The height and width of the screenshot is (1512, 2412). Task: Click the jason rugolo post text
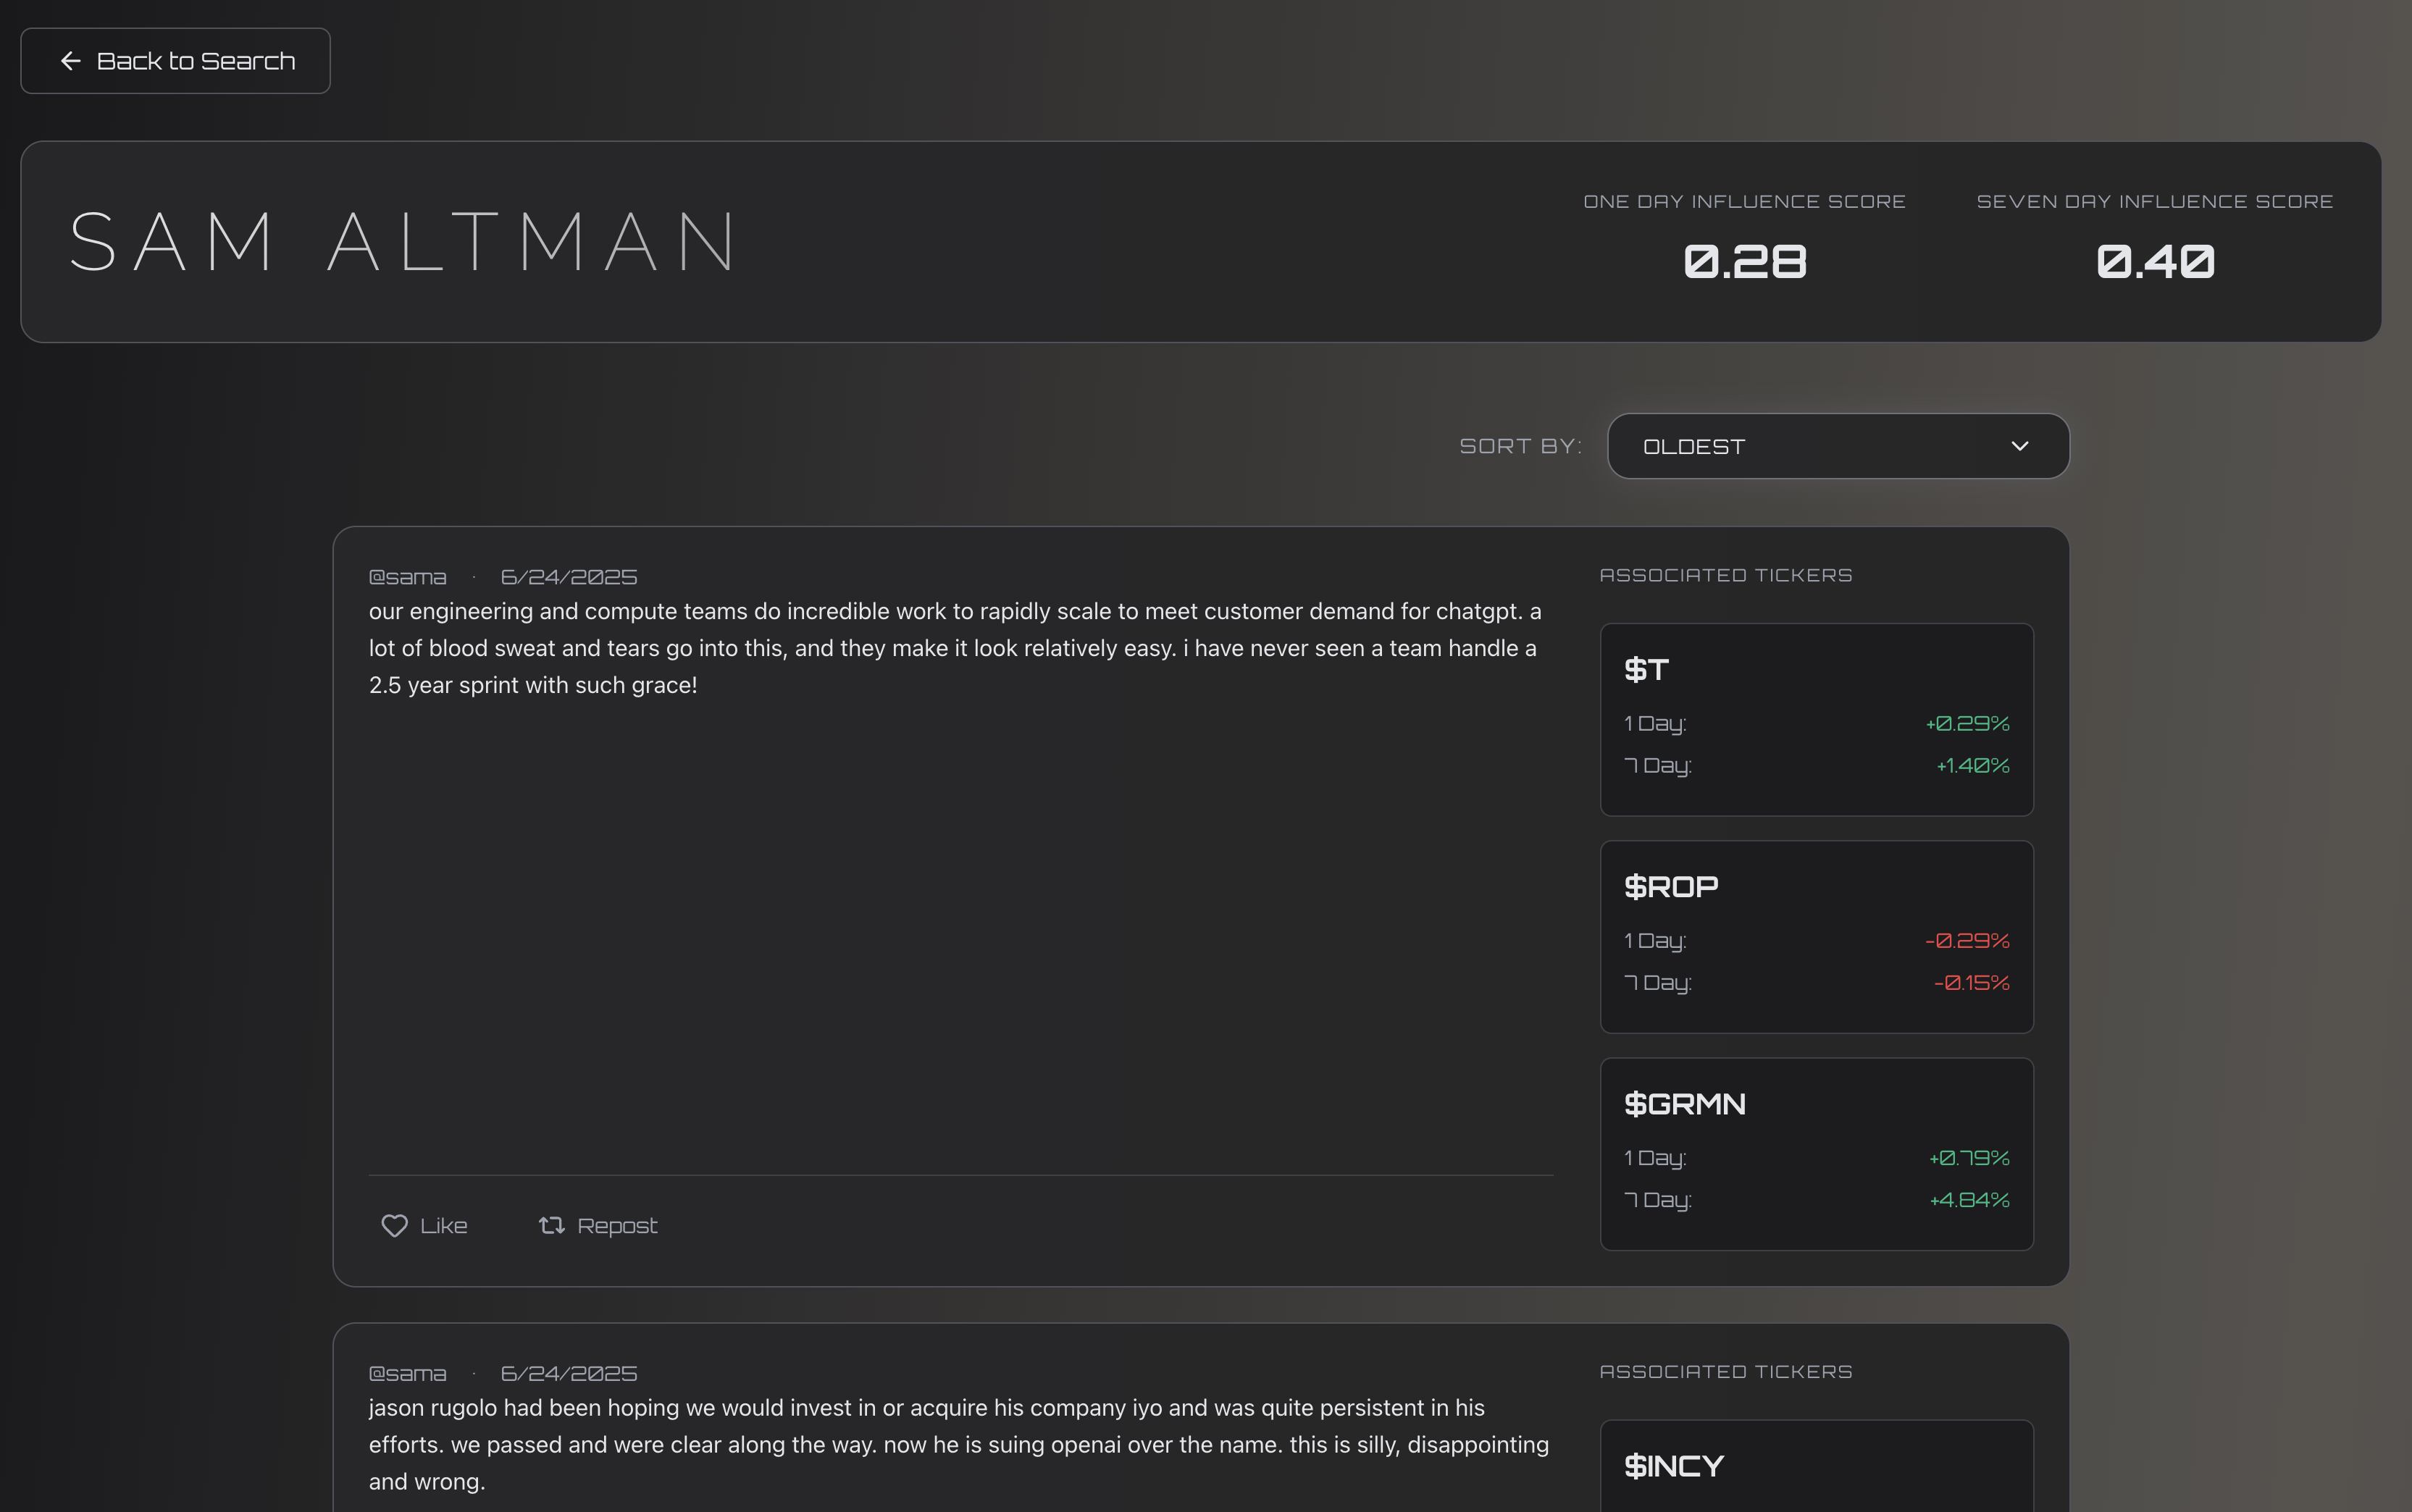[x=958, y=1444]
